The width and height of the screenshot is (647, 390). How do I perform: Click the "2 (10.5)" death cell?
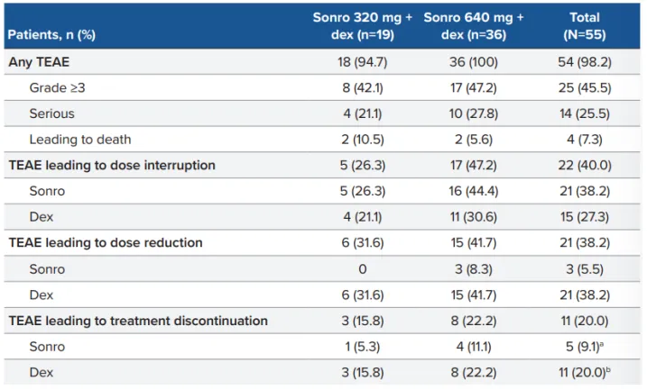click(361, 140)
